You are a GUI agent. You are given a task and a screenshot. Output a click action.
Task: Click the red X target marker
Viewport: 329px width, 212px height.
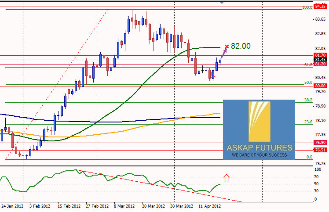click(227, 47)
